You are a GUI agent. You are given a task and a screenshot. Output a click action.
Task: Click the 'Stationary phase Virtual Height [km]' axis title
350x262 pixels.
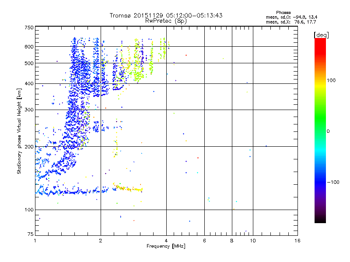(19, 131)
